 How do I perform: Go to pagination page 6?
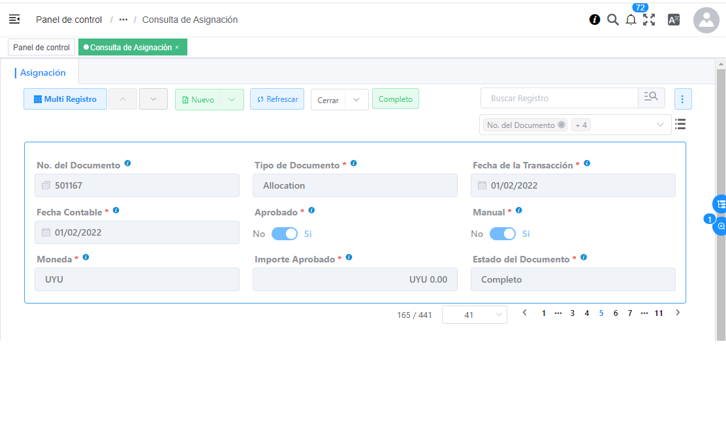click(x=616, y=313)
